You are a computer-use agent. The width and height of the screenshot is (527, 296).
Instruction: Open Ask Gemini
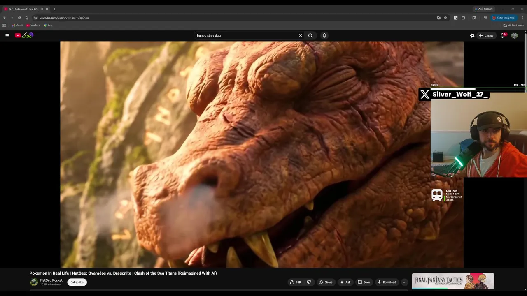(483, 9)
